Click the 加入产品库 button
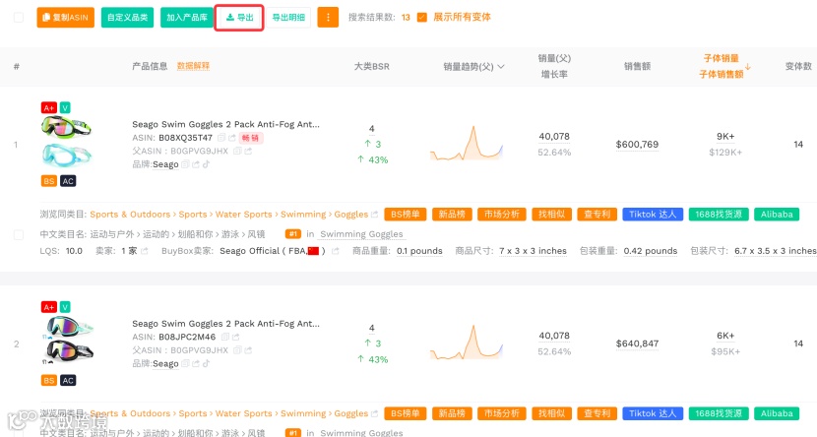 coord(187,17)
